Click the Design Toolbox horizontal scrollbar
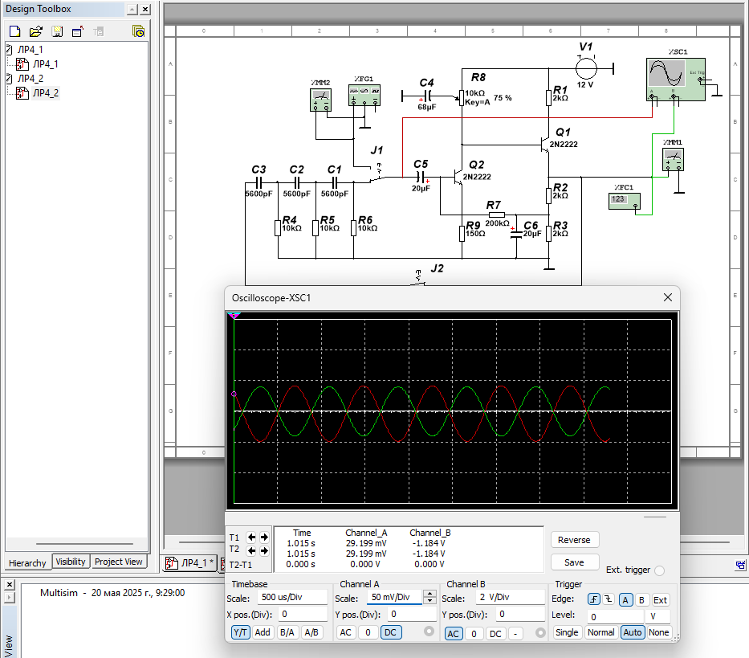The width and height of the screenshot is (749, 658). 84,544
